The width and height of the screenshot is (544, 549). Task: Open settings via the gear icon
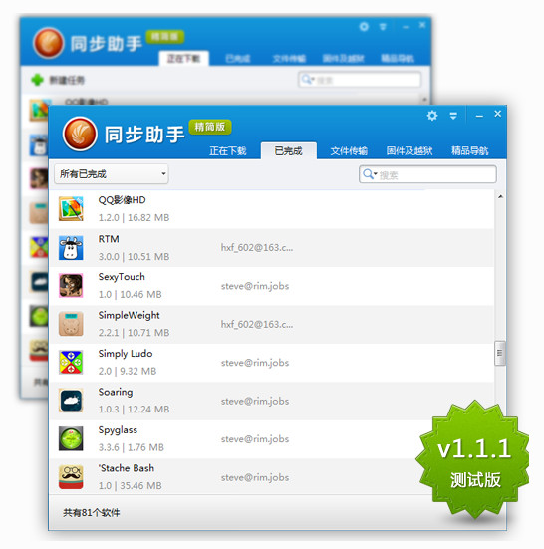pos(432,116)
